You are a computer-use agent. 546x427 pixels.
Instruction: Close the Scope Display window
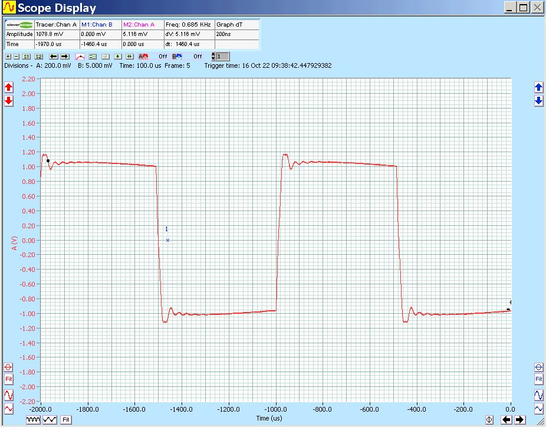537,8
